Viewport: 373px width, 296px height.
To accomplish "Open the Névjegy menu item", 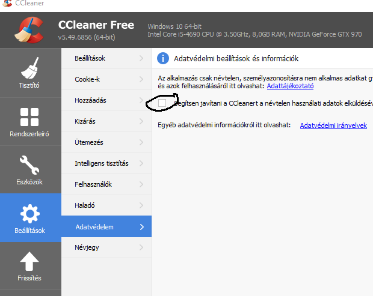I will click(106, 247).
